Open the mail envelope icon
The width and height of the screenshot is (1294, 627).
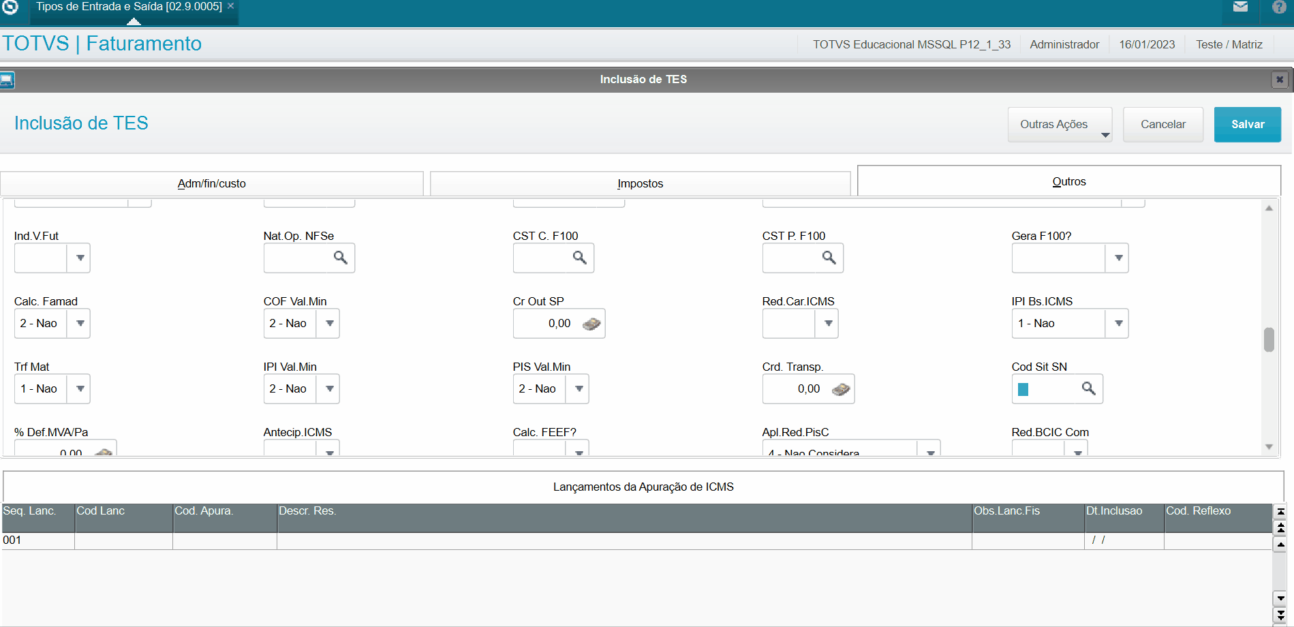(1241, 7)
